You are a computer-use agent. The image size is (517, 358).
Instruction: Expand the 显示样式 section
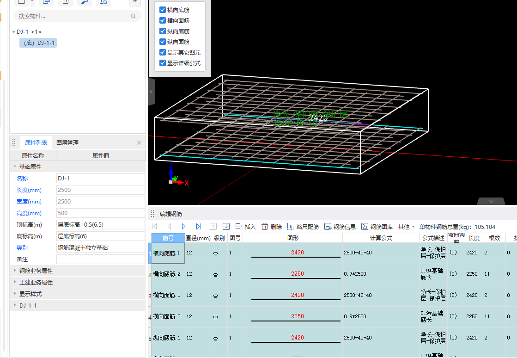pyautogui.click(x=15, y=294)
